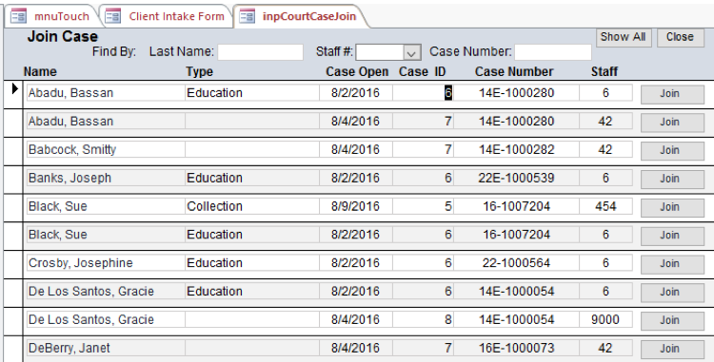Join the Black, Sue Collection case
This screenshot has width=714, height=362.
point(672,207)
